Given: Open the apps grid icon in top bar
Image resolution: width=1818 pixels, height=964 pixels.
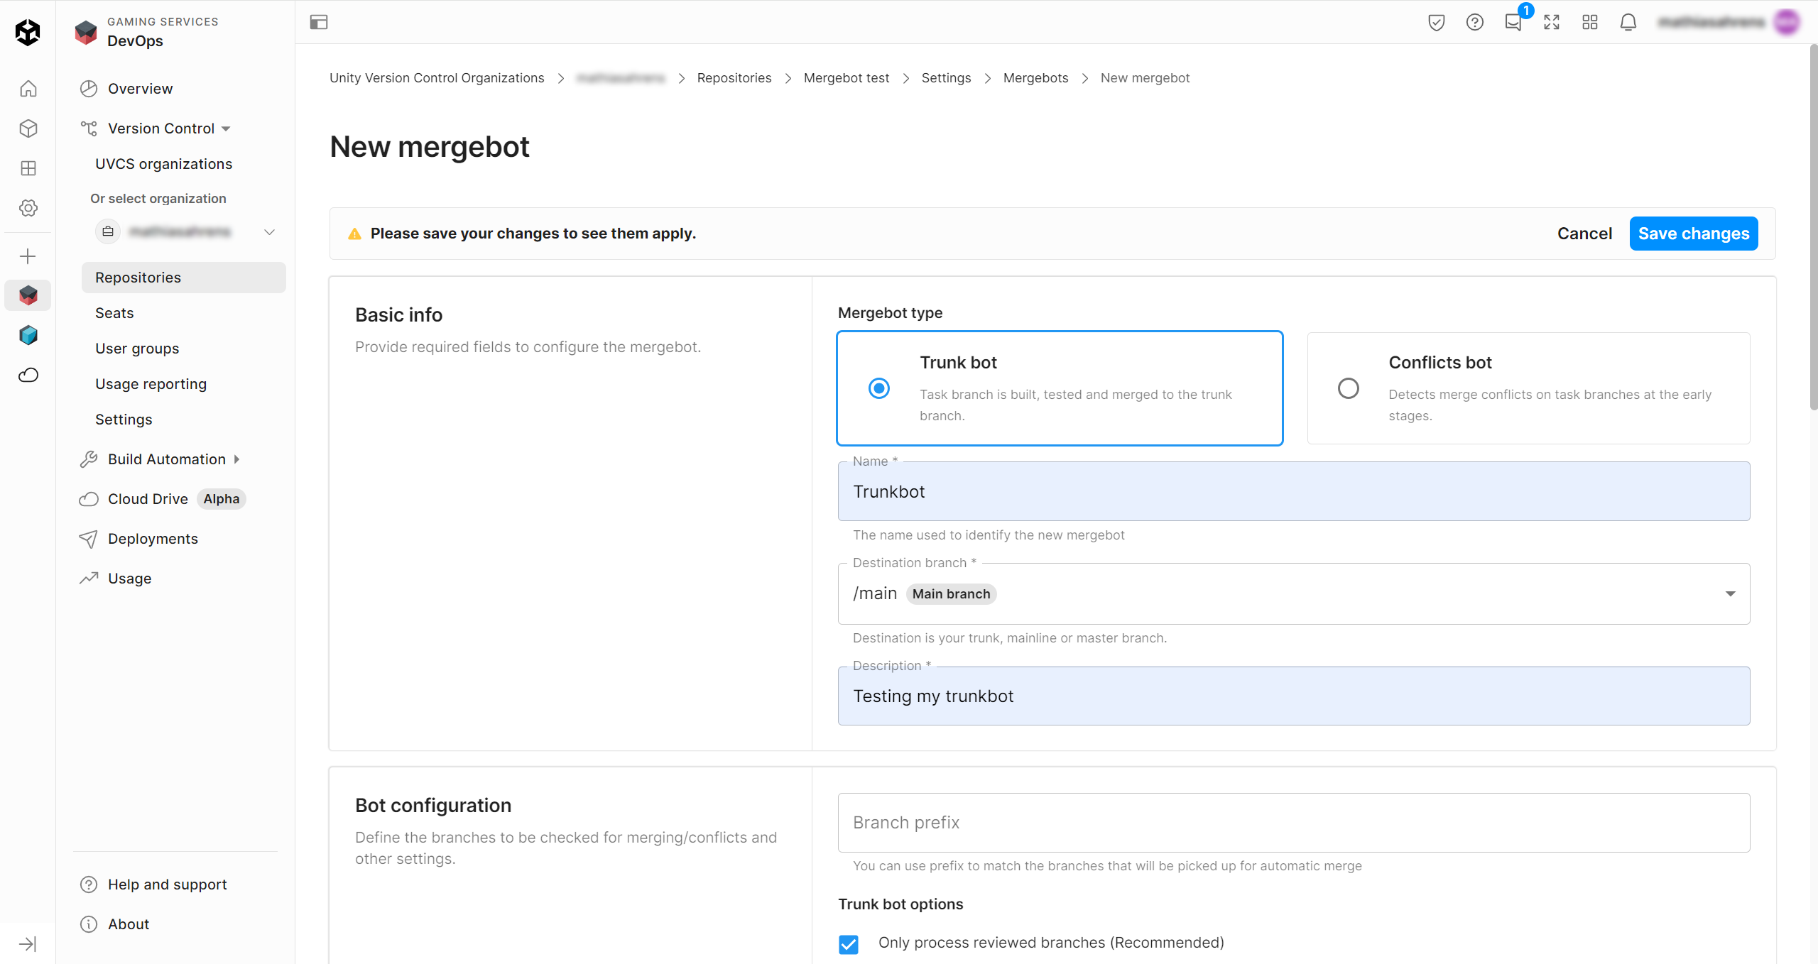Looking at the screenshot, I should pyautogui.click(x=1589, y=22).
